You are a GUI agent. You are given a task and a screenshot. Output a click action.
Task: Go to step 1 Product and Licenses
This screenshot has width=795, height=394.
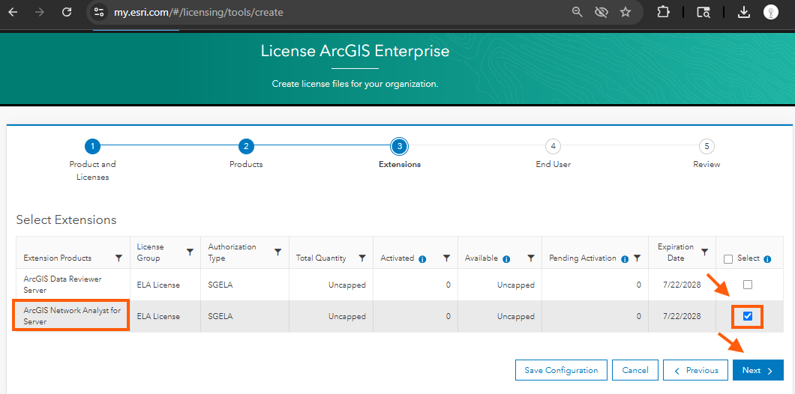pos(91,146)
